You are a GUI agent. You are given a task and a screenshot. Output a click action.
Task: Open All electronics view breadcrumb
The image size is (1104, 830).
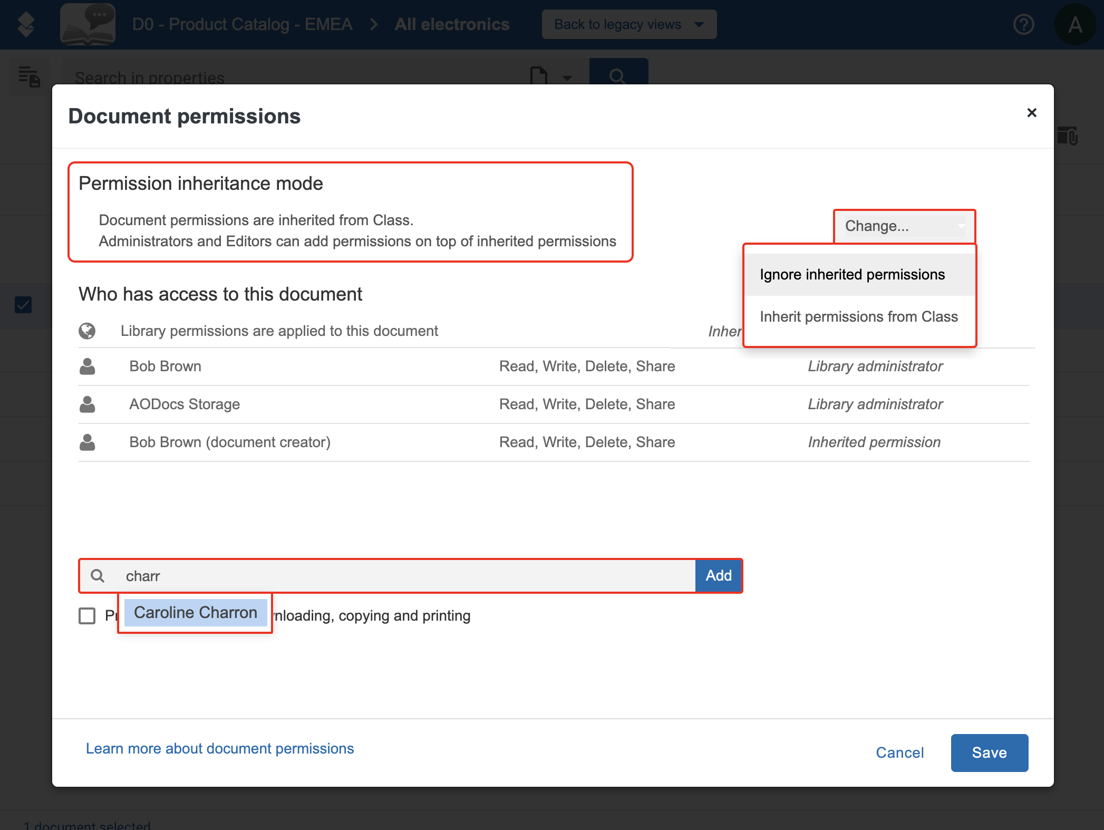tap(452, 25)
